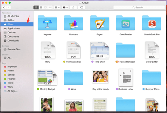Screen dimensions: 167x113
Task: Select the Cover Letter DOC file
Action: pyautogui.click(x=152, y=50)
